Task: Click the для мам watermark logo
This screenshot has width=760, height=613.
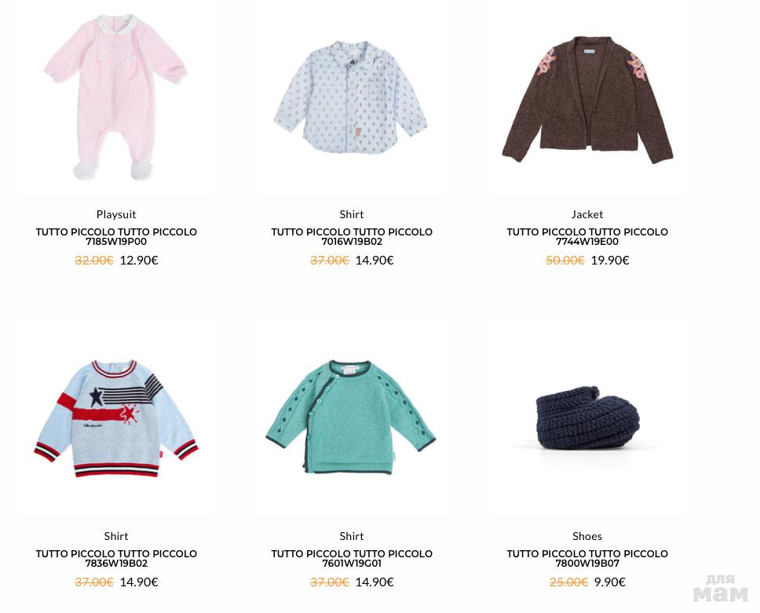Action: coord(721,588)
